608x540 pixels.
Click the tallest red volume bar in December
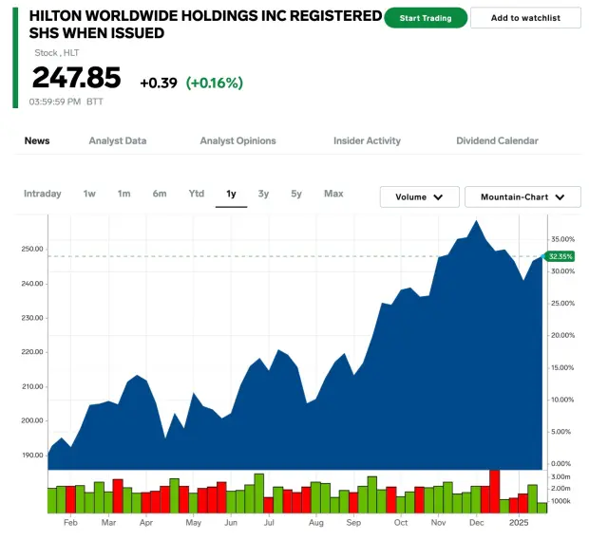click(494, 491)
